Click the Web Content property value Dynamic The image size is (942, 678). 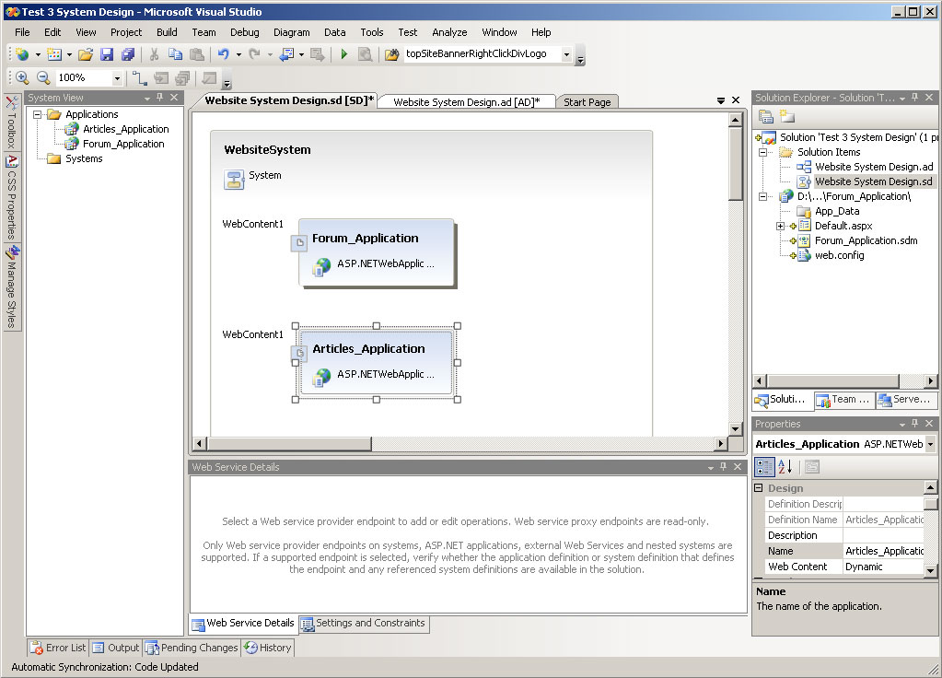(883, 567)
